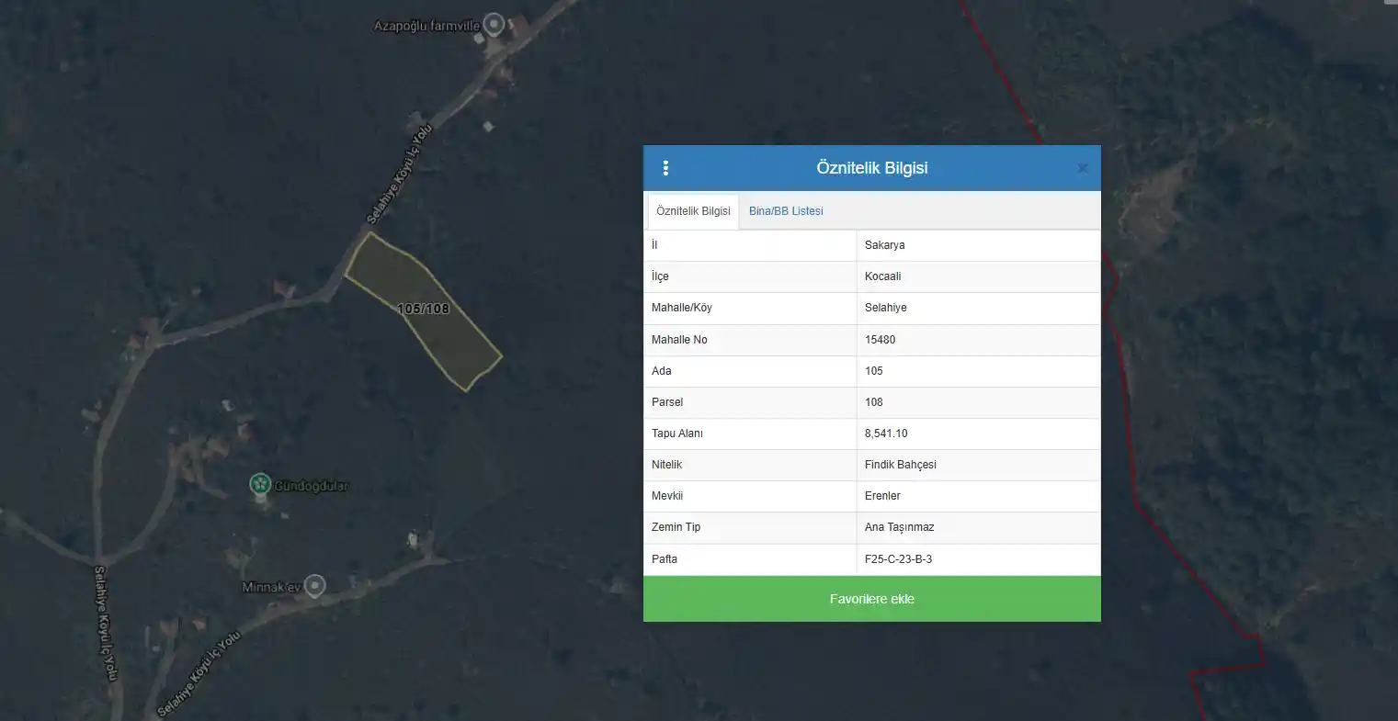Click the Minnak ev map pin
The image size is (1398, 721).
[315, 585]
